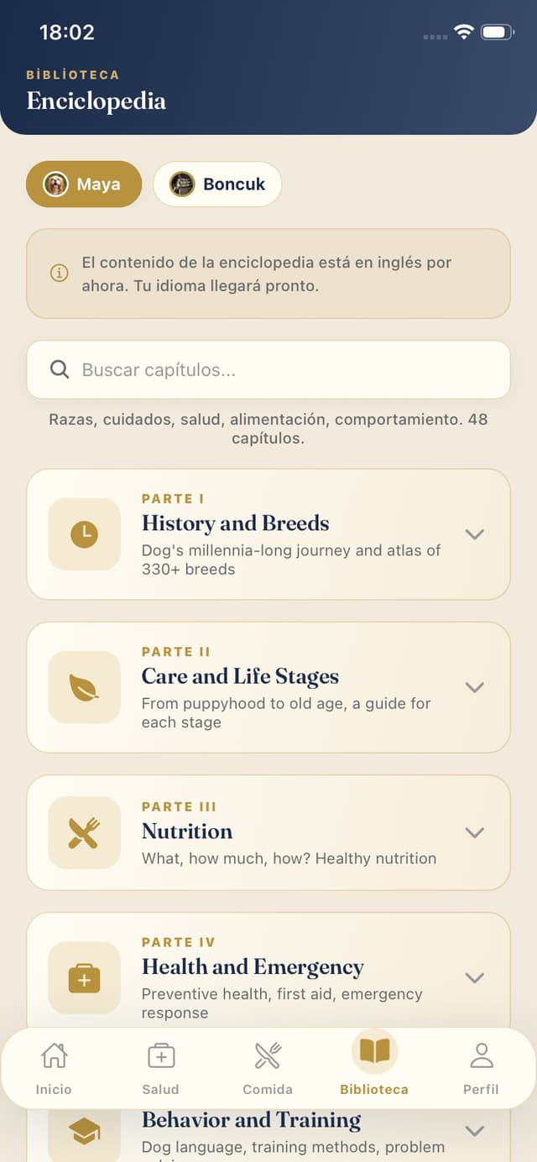Screen dimensions: 537x1162
Task: Open the Inicio tab
Action: click(54, 1067)
